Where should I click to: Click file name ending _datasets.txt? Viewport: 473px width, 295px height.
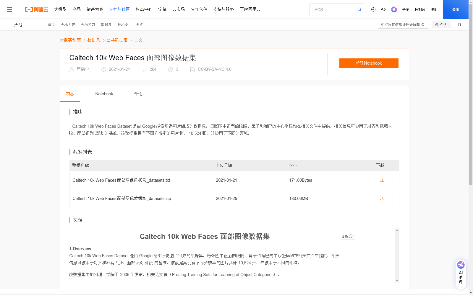click(121, 180)
